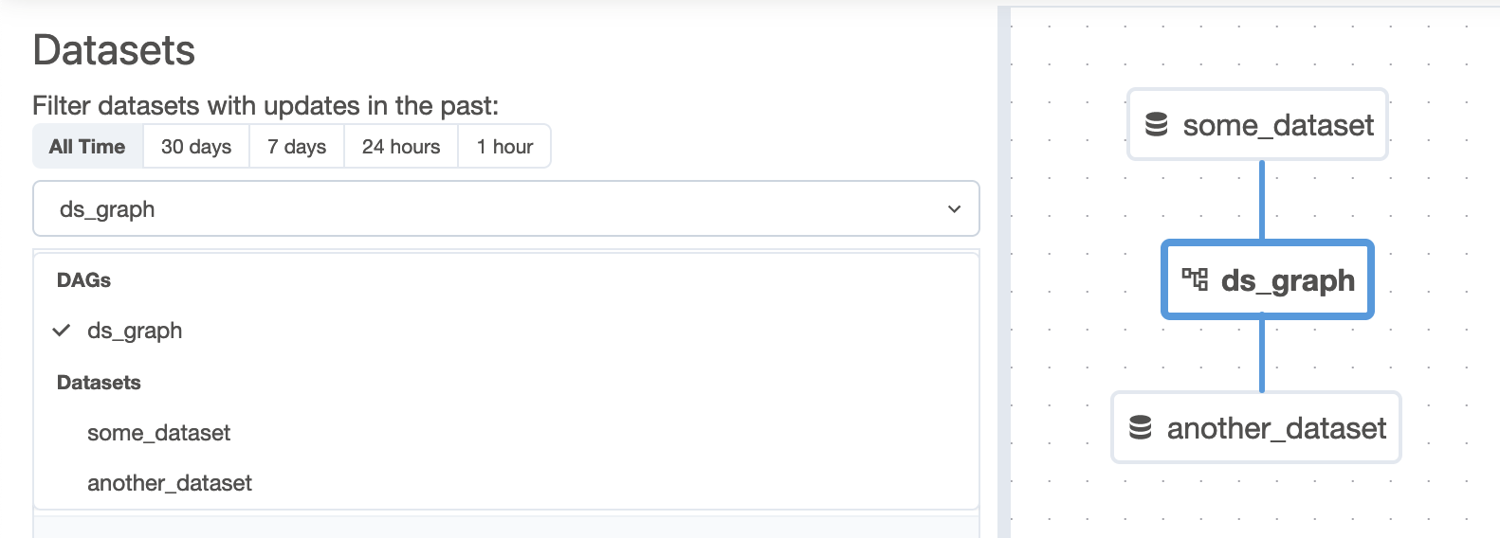1500x538 pixels.
Task: Click the ds_graph node label in graph
Action: tap(1288, 280)
